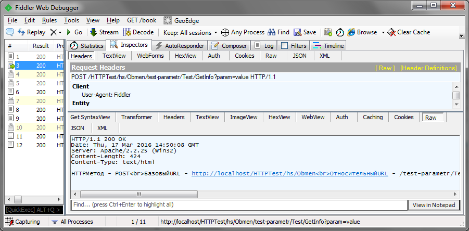Replay the selected session
Viewport: 469px width, 231px height.
(31, 32)
